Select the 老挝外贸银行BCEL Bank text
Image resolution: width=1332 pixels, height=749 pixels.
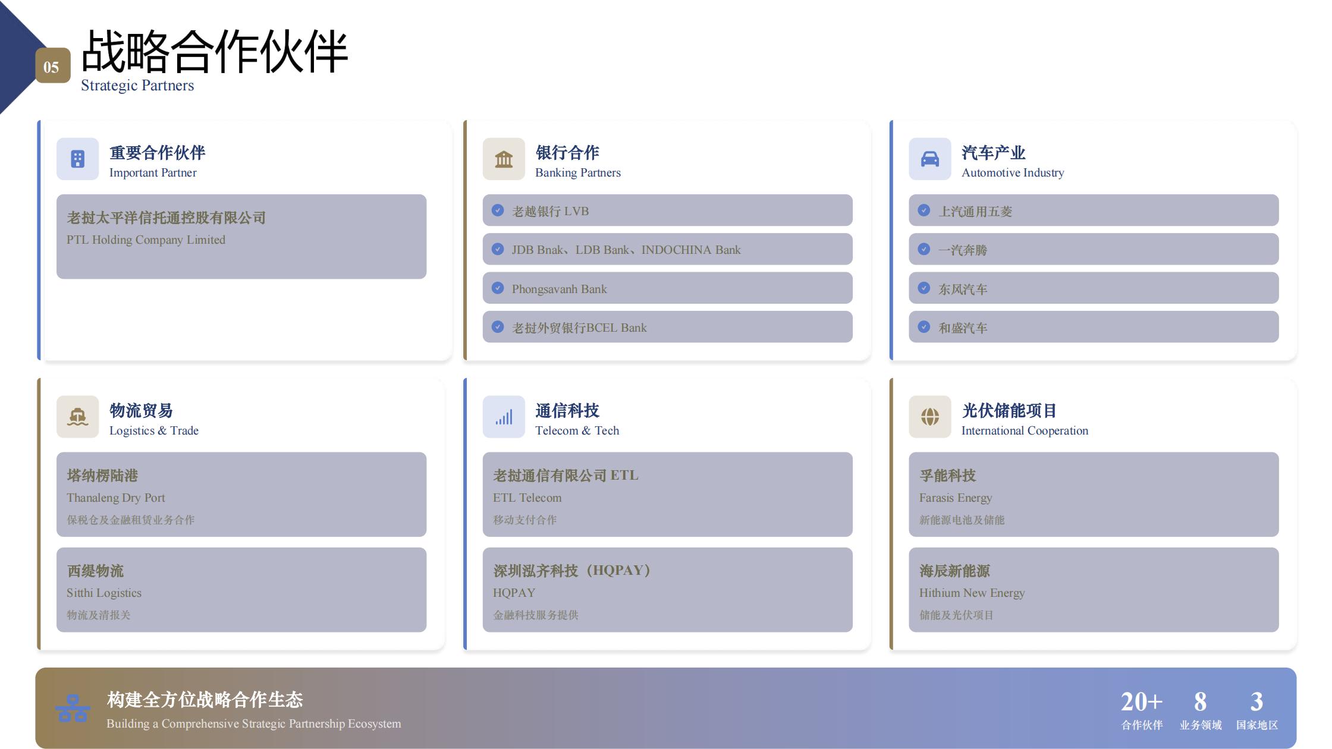(x=579, y=328)
